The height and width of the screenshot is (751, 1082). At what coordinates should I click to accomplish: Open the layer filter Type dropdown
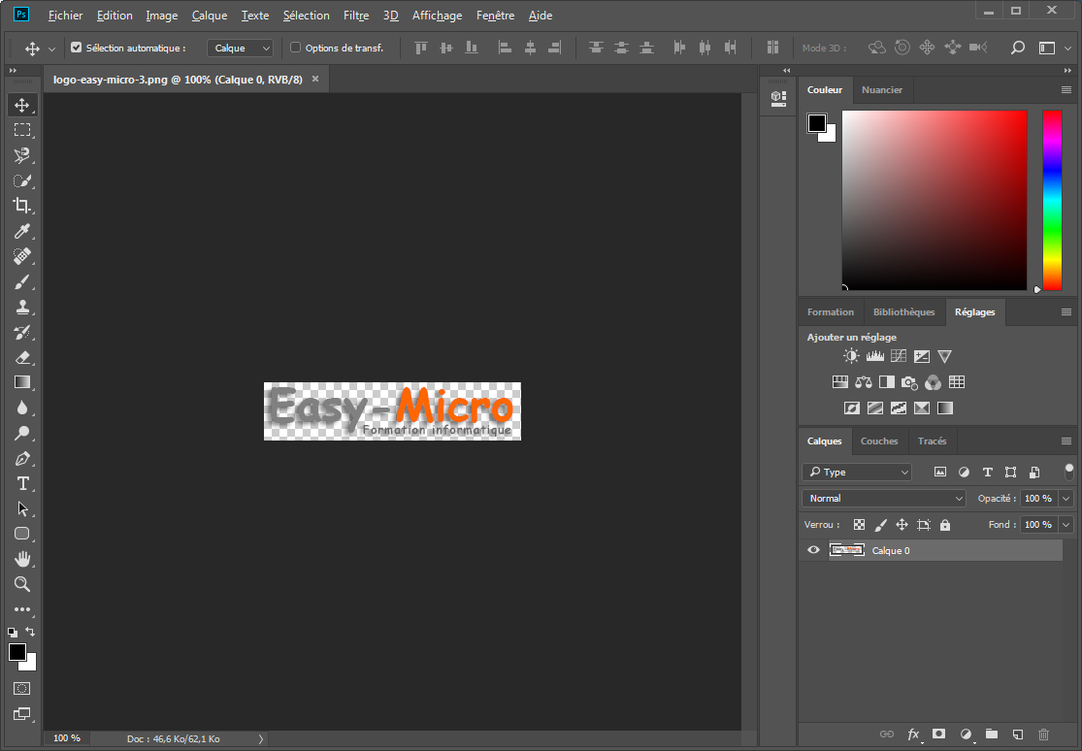(857, 473)
